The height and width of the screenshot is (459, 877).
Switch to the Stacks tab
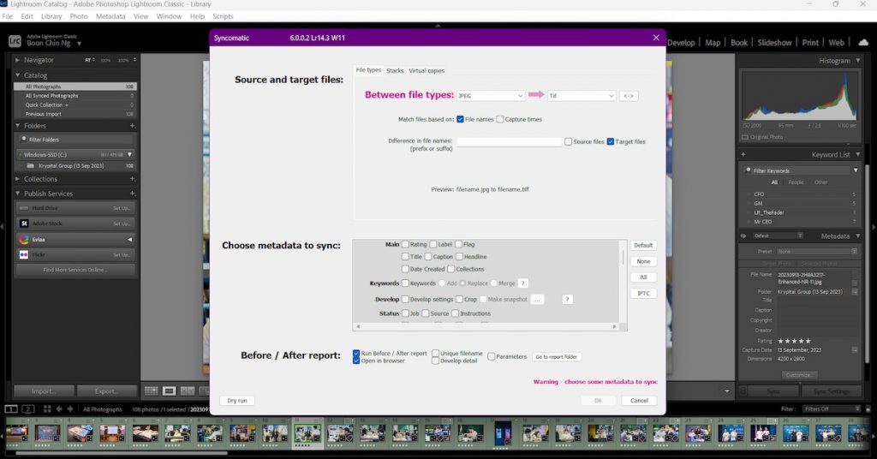coord(395,70)
